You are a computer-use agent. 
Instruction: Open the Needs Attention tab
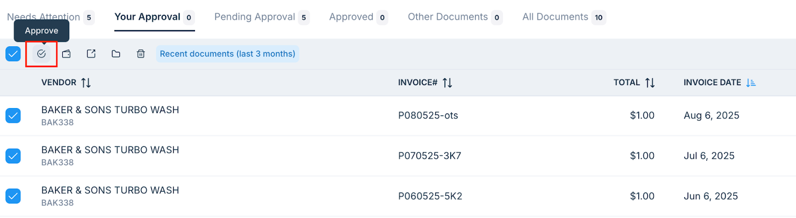point(51,17)
